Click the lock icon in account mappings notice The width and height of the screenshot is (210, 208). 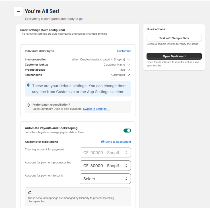pos(30,192)
